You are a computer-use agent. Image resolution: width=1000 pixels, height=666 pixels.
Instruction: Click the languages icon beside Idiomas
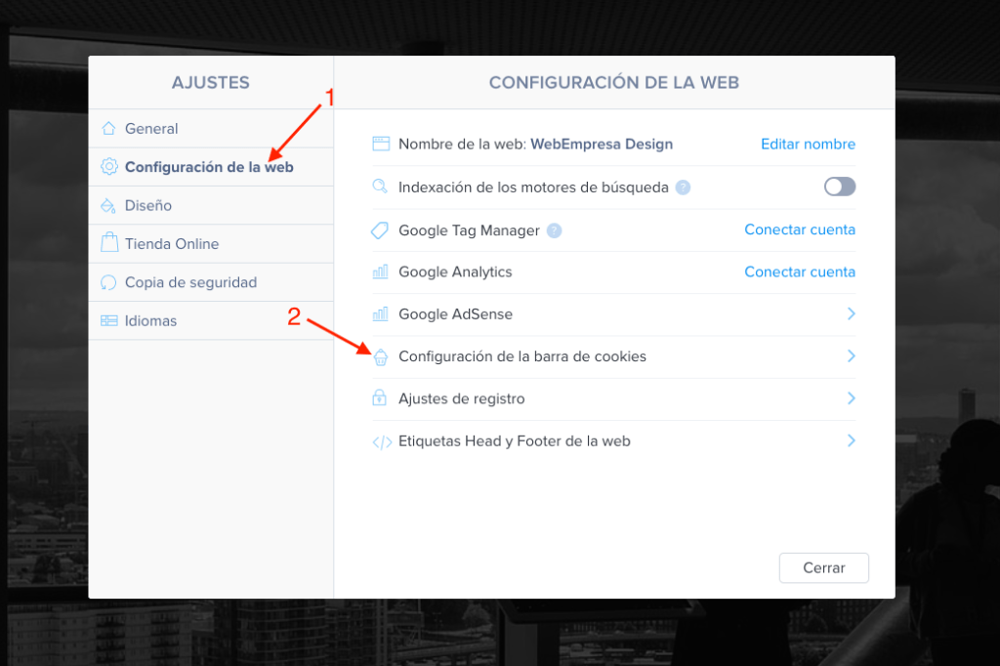point(109,320)
